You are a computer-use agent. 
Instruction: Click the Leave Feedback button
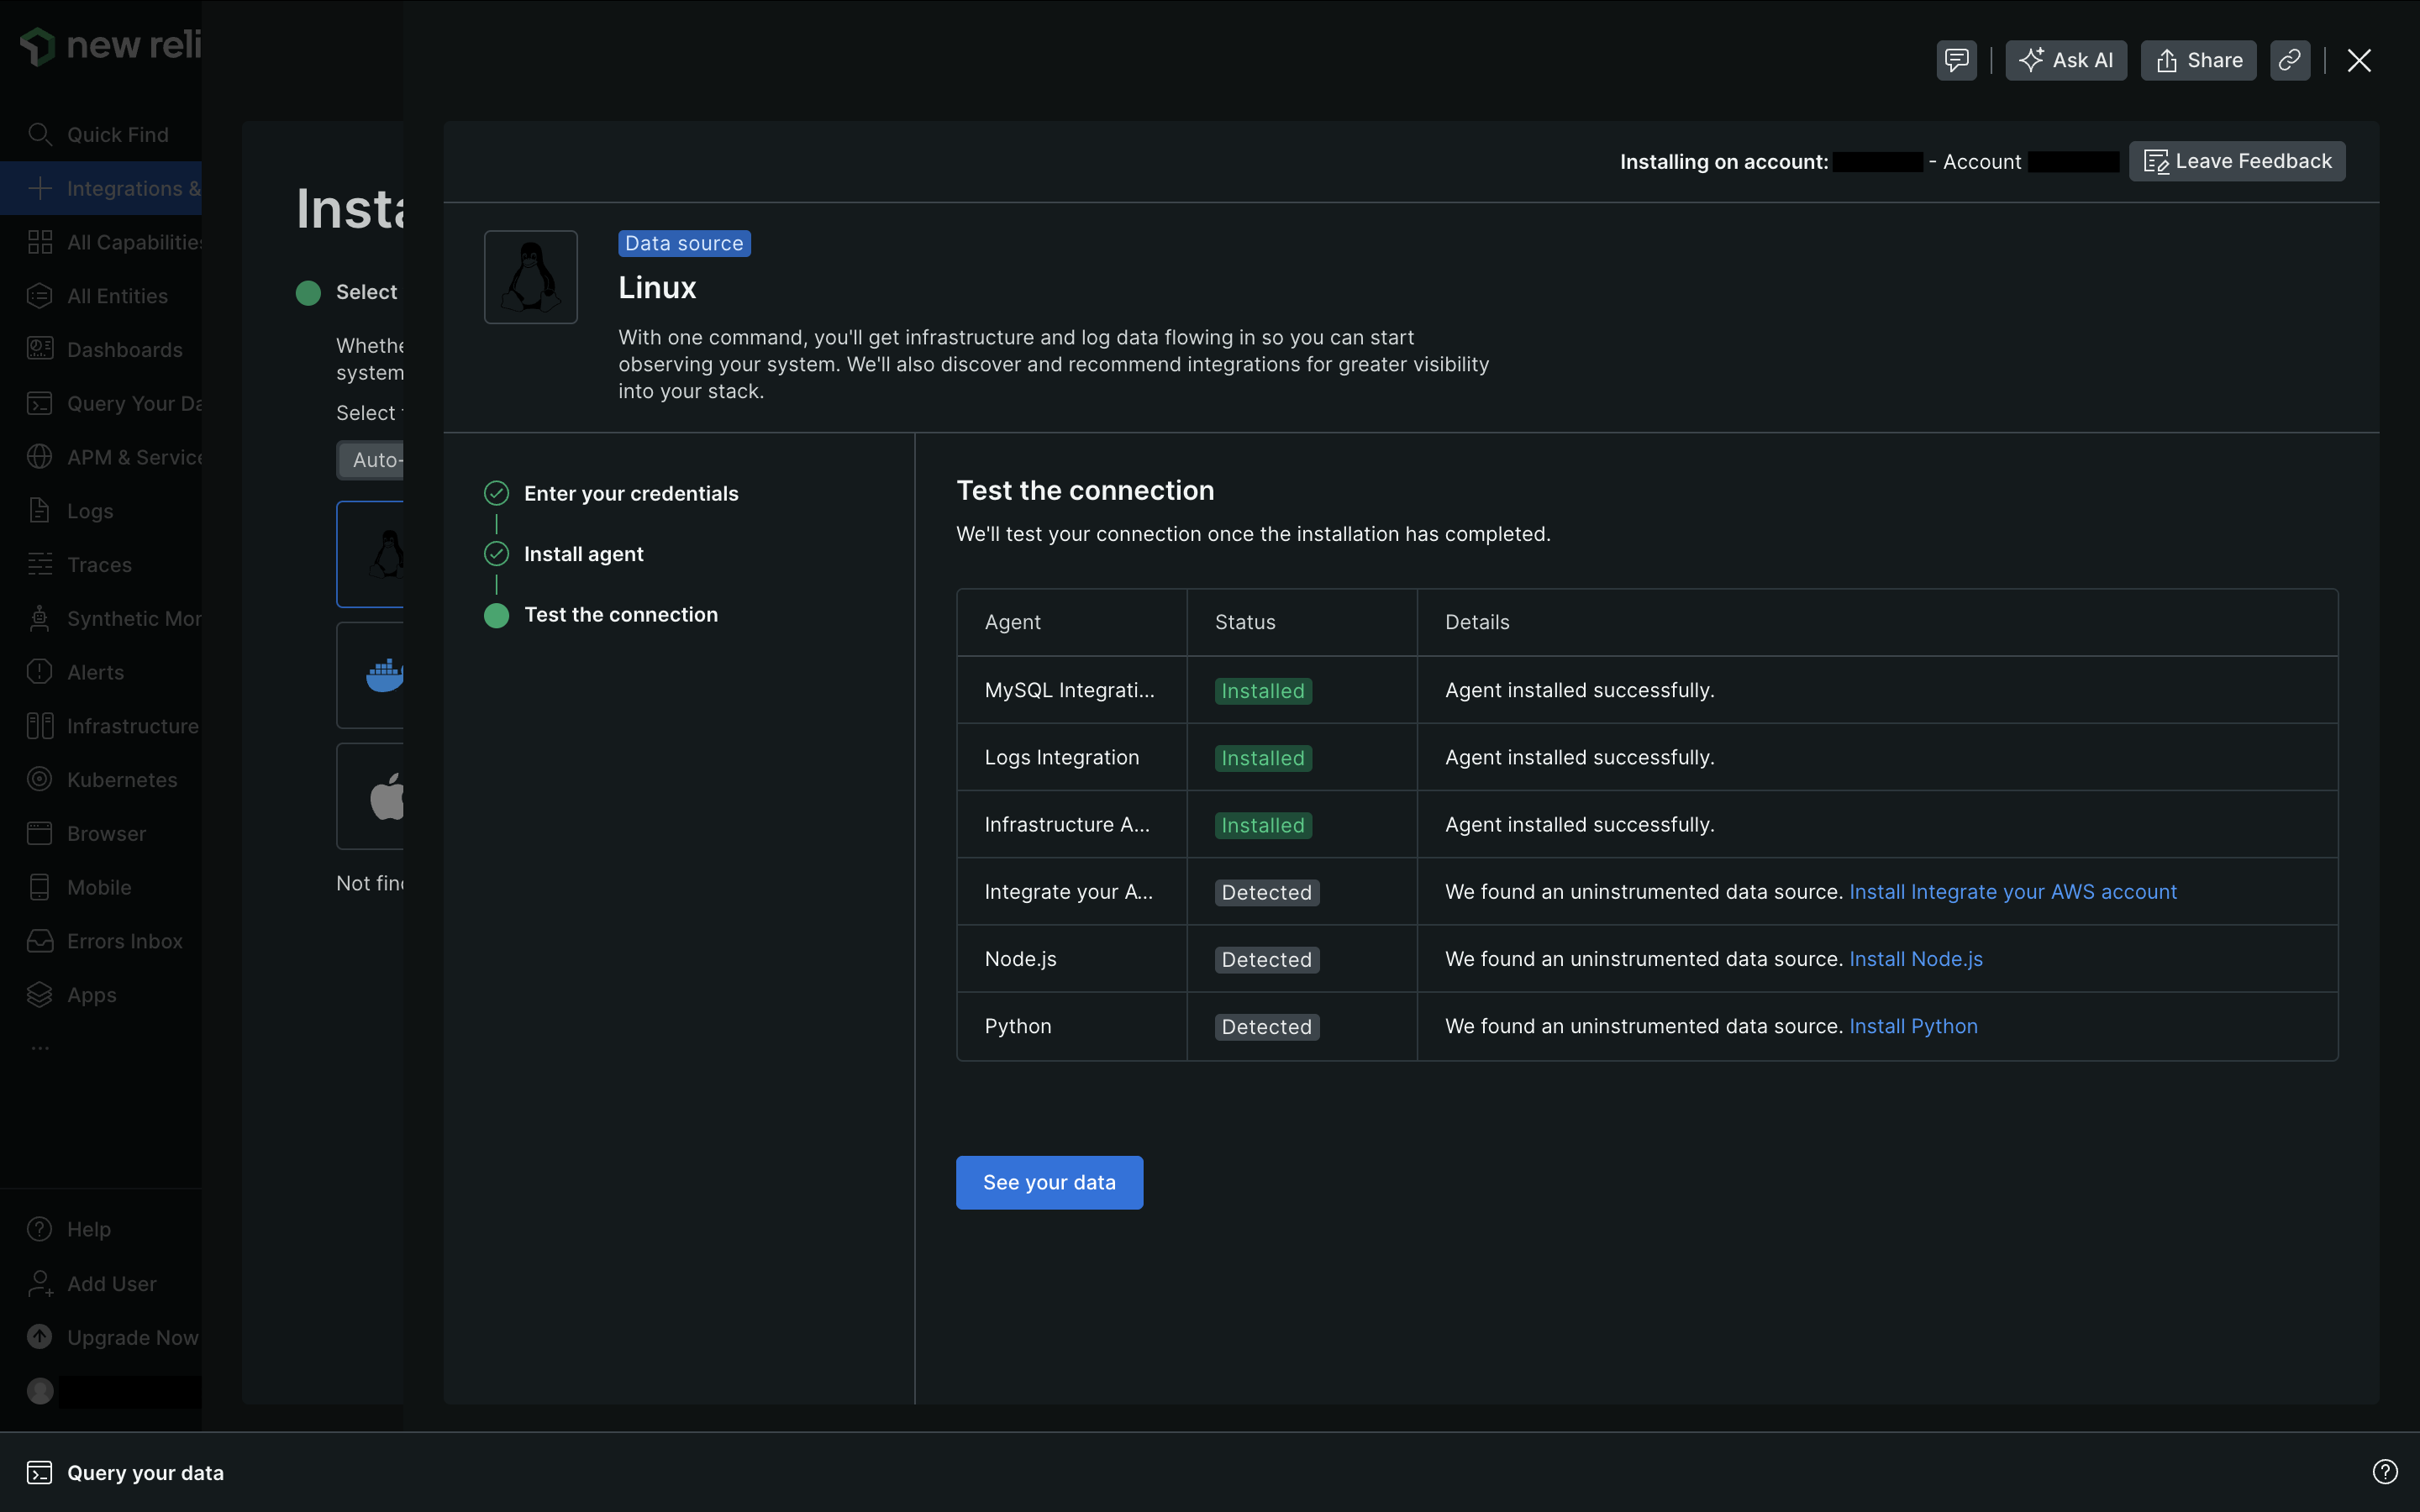click(x=2237, y=161)
